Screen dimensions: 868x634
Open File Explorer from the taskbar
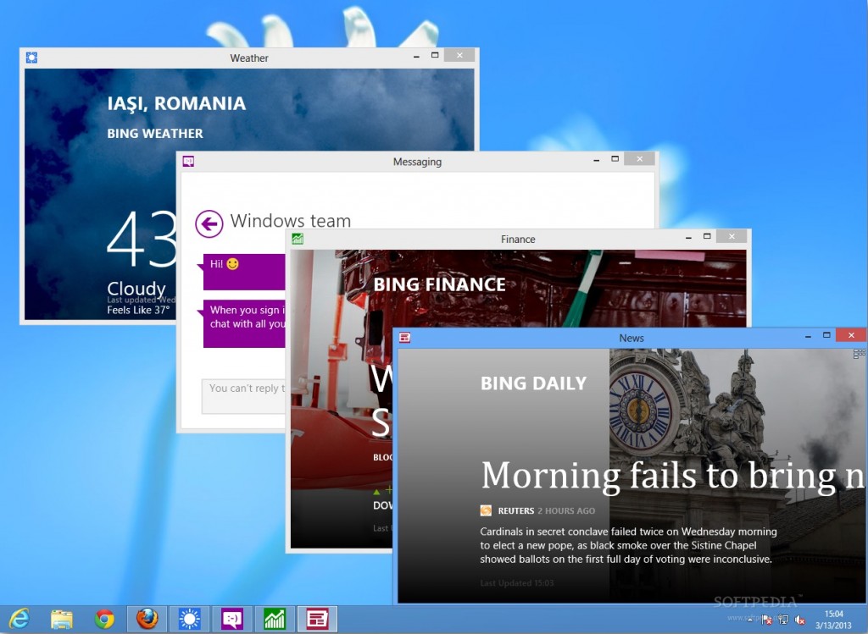click(x=61, y=619)
